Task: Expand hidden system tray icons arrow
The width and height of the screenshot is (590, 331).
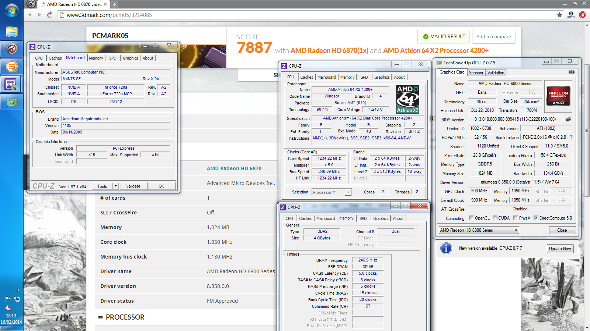Action: 18,290
